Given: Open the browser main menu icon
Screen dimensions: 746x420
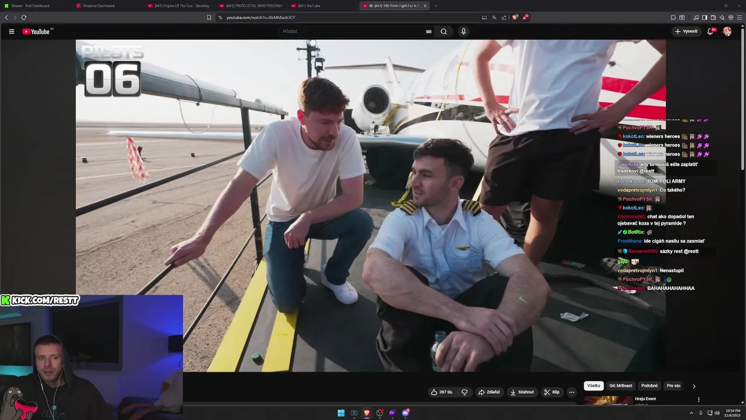Looking at the screenshot, I should coord(740,17).
